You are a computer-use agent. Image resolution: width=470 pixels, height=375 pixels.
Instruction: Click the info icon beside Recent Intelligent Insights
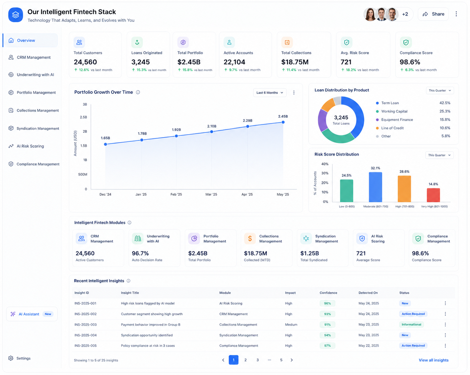[129, 281]
